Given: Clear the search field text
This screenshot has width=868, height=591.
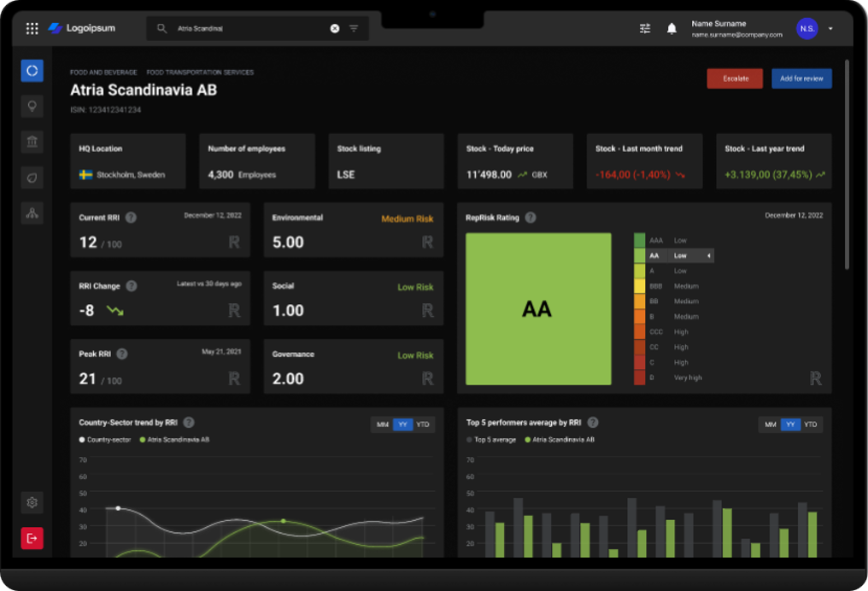Looking at the screenshot, I should (335, 28).
